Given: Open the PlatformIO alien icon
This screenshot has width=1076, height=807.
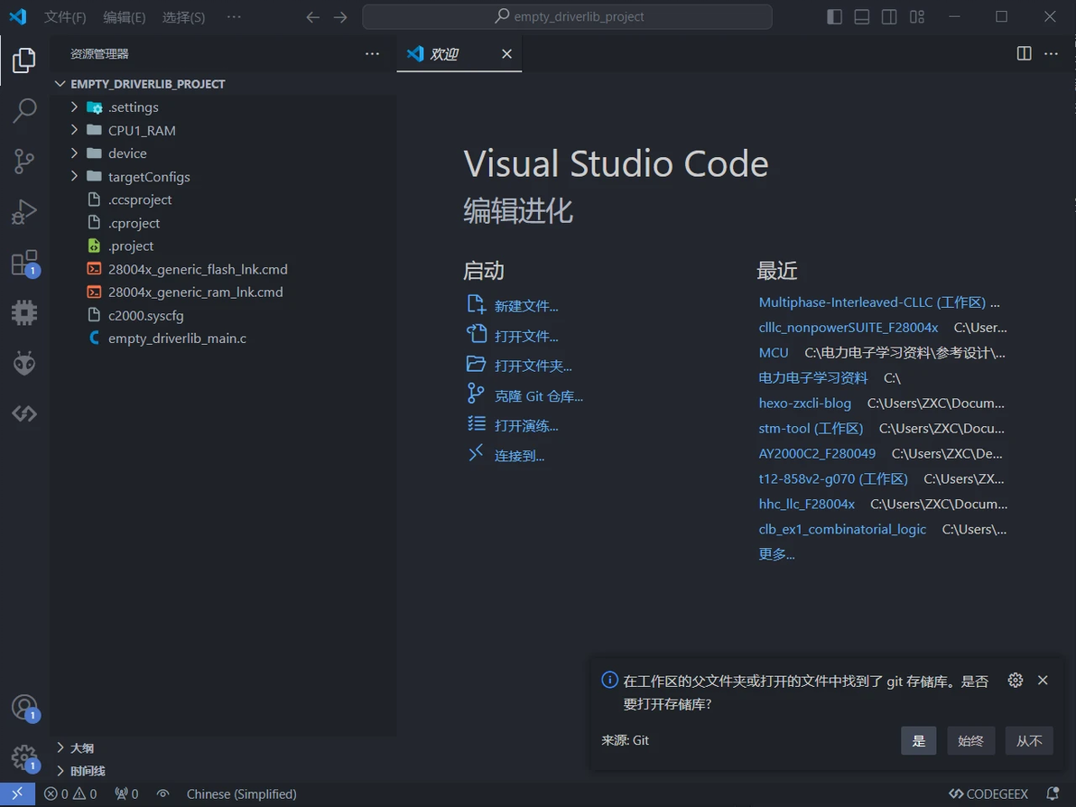Looking at the screenshot, I should 24,364.
